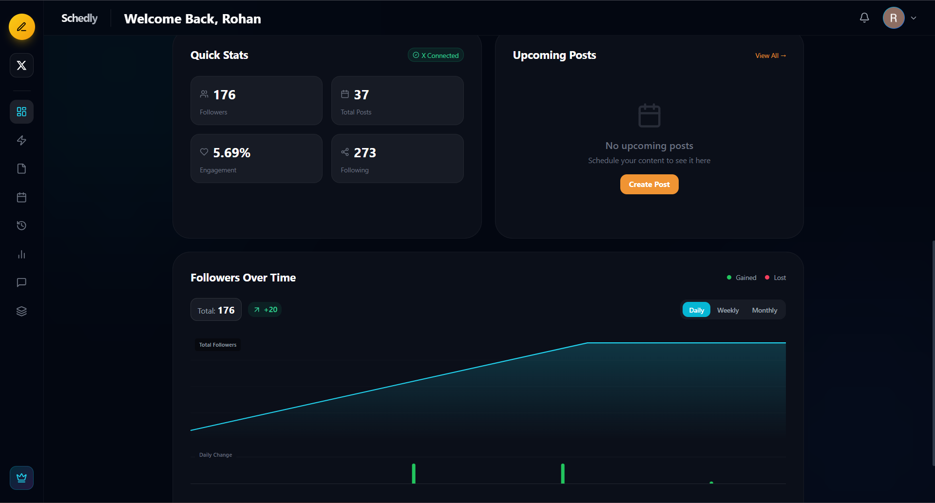Click the R profile avatar
Image resolution: width=935 pixels, height=503 pixels.
click(x=894, y=18)
